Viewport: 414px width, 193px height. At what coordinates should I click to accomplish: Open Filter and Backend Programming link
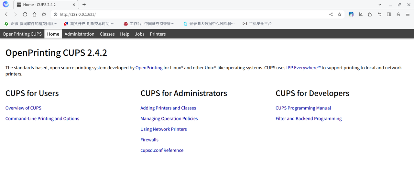click(309, 119)
